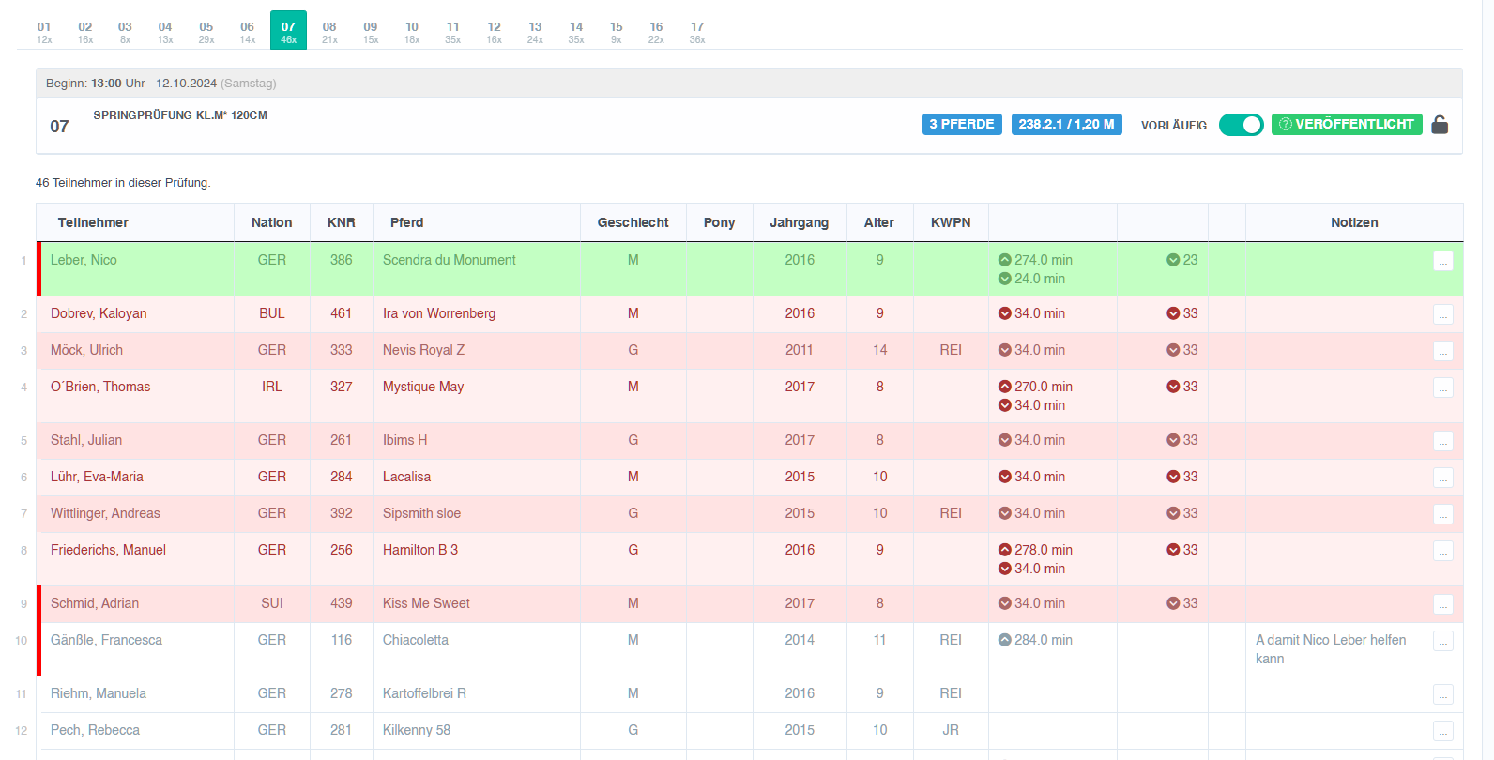Switch to competition tab 08
The width and height of the screenshot is (1494, 760).
[x=329, y=32]
